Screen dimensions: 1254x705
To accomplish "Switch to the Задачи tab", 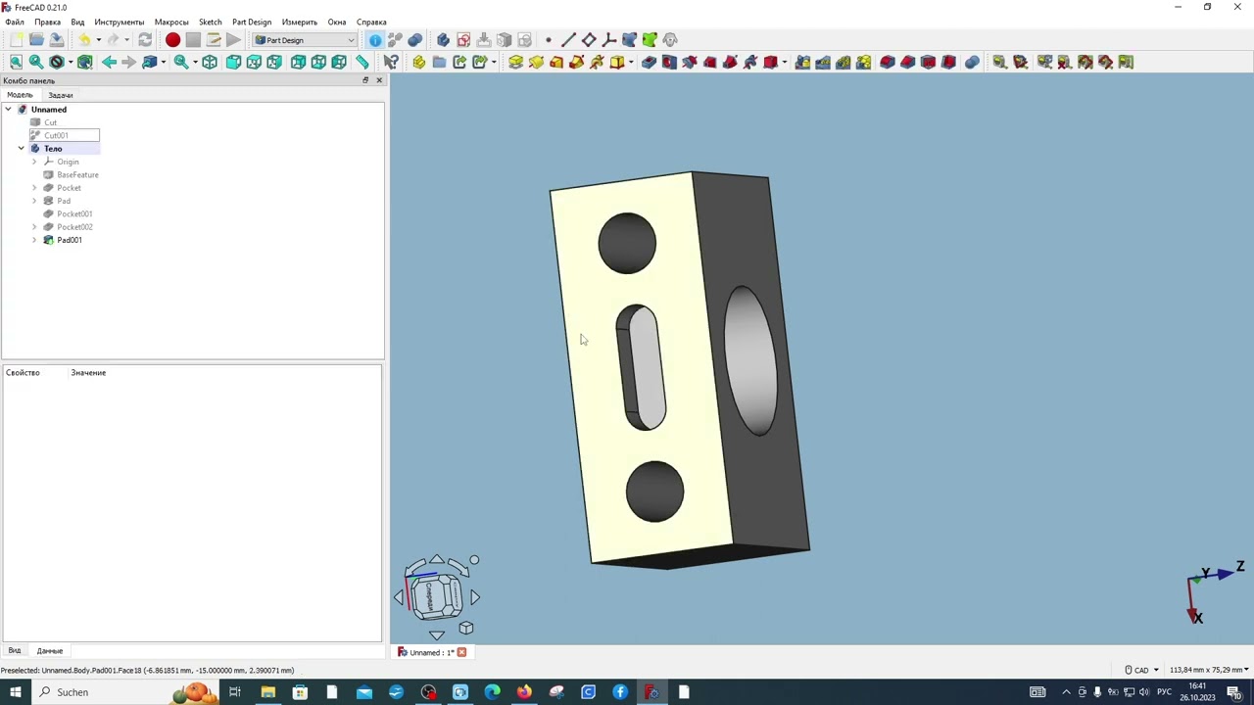I will [61, 95].
